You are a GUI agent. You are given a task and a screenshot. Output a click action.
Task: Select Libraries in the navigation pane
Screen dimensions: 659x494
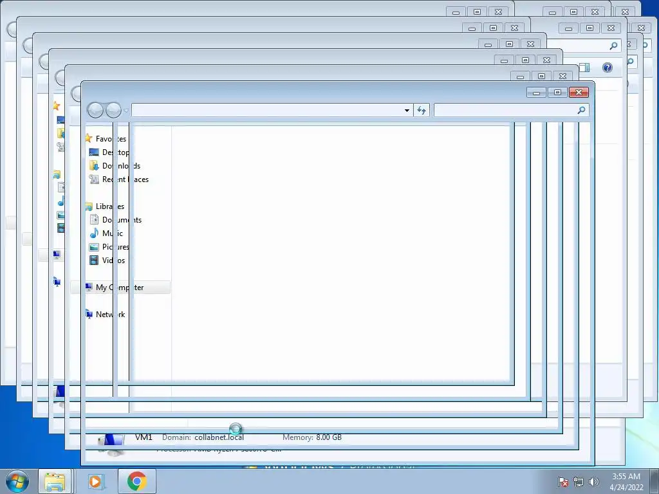click(x=109, y=206)
